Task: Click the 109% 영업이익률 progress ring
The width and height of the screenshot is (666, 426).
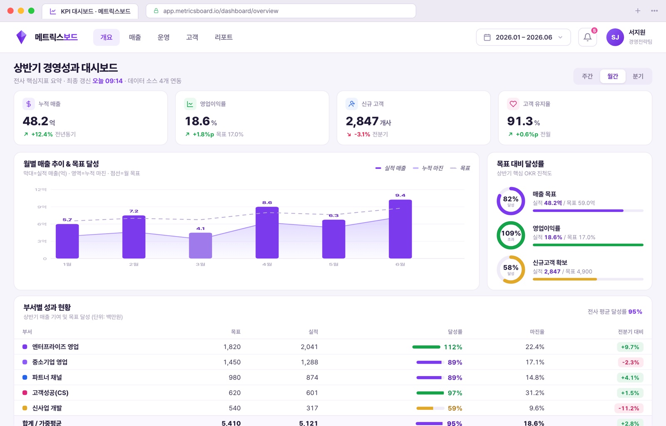Action: [511, 235]
